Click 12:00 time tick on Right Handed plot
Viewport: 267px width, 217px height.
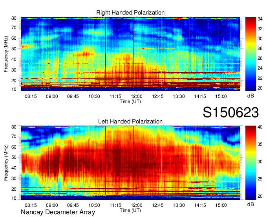(x=136, y=96)
